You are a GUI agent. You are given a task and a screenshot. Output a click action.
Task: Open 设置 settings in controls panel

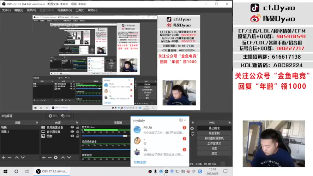(x=214, y=148)
